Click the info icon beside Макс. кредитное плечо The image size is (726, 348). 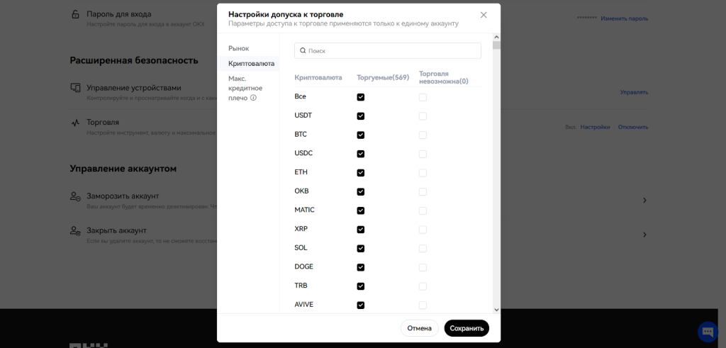point(254,98)
